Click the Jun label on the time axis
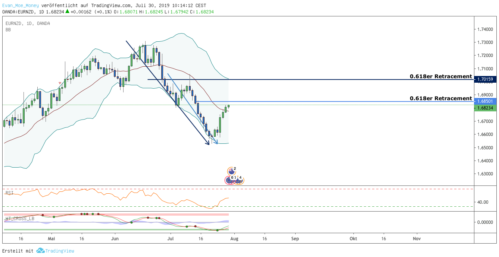This screenshot has height=257, width=499. point(115,238)
